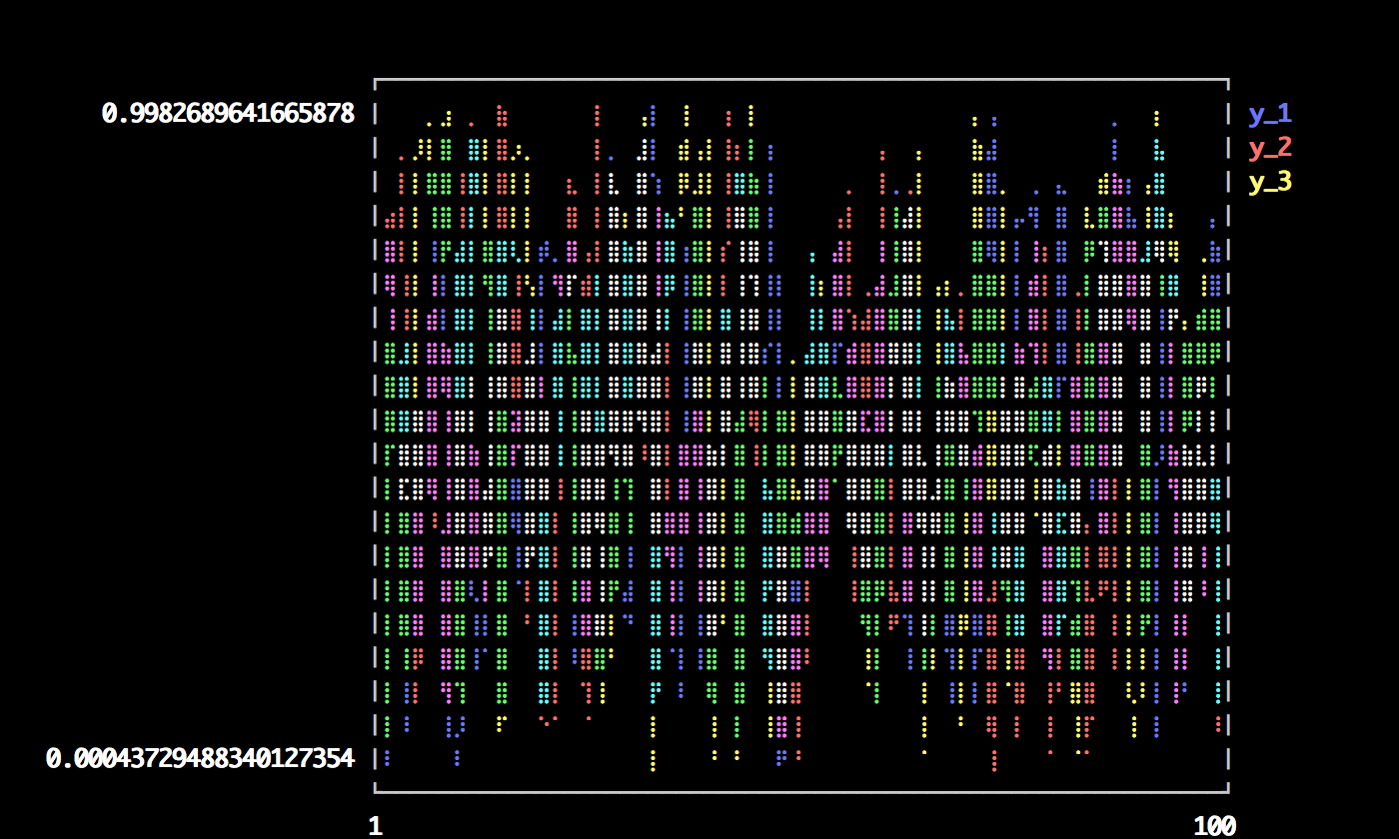1399x839 pixels.
Task: Click the top-right corner of the plot frame
Action: (x=1227, y=80)
